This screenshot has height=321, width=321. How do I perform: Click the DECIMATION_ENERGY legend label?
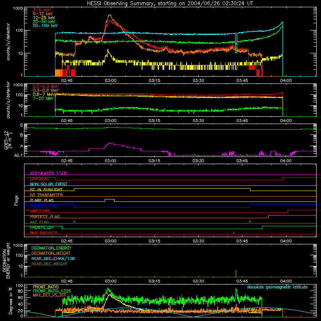point(51,248)
